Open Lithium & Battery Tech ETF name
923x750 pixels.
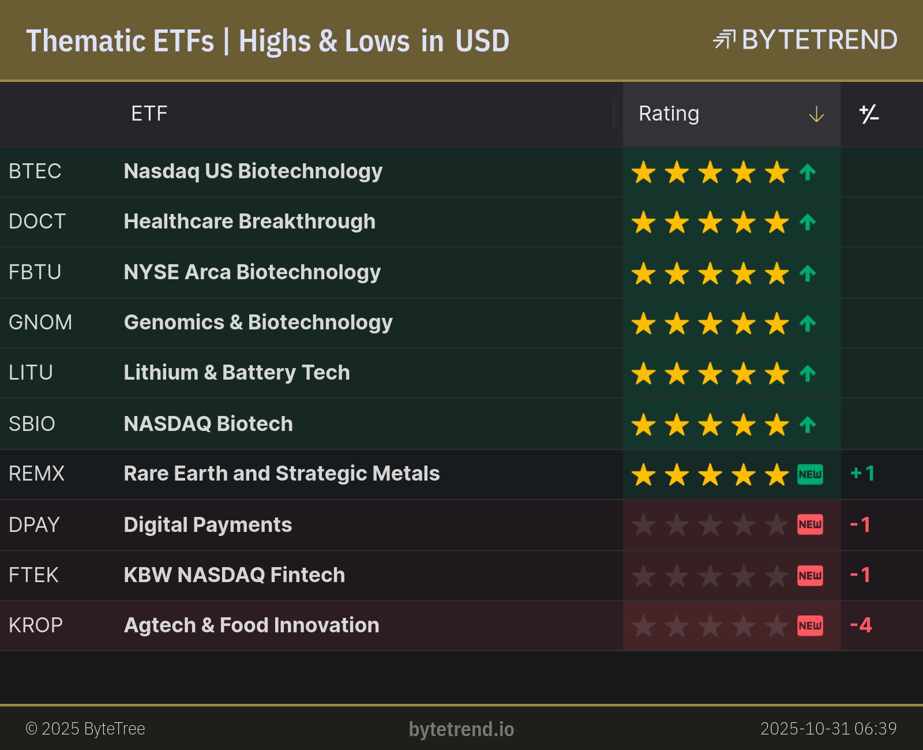tap(237, 373)
